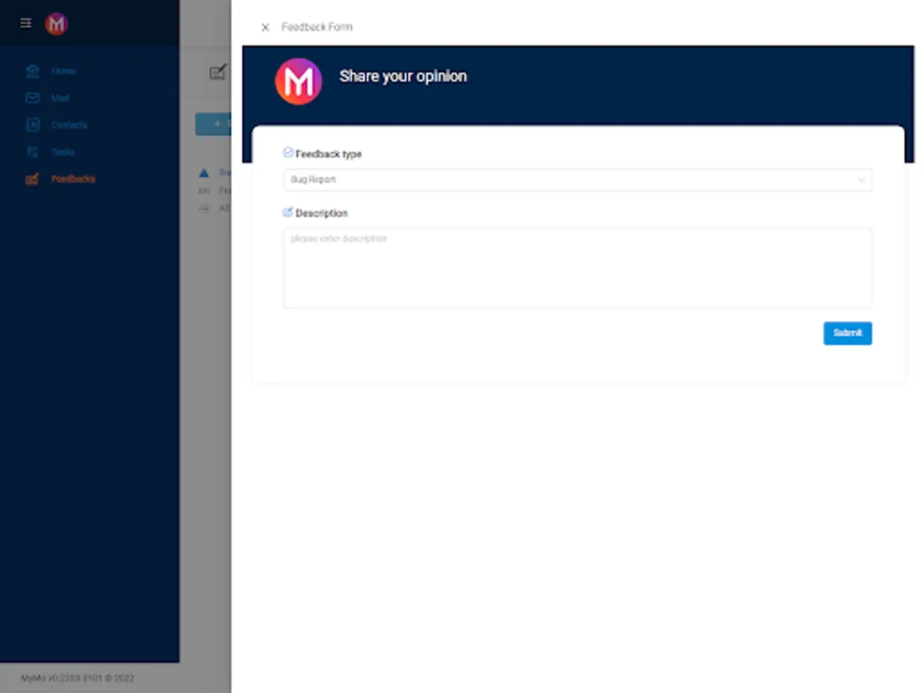Screen dimensions: 924x693
Task: Open Contacts from the sidebar
Action: pyautogui.click(x=69, y=125)
